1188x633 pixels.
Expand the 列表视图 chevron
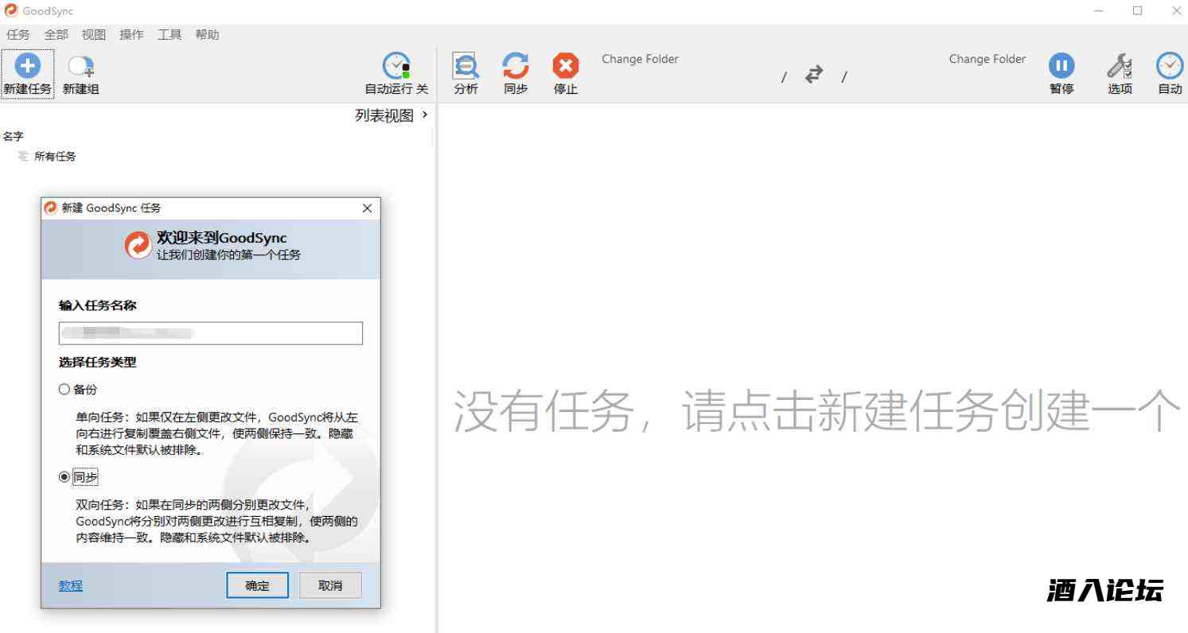pyautogui.click(x=425, y=115)
